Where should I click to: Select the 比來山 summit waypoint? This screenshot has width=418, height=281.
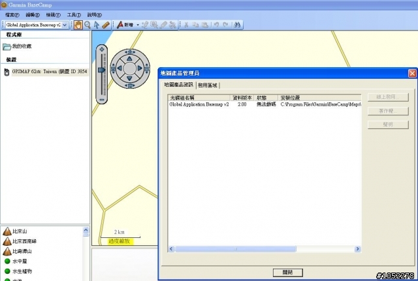pos(15,231)
